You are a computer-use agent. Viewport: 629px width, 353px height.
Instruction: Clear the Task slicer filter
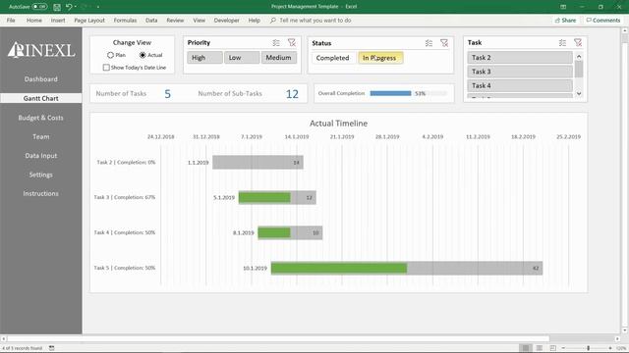click(578, 42)
